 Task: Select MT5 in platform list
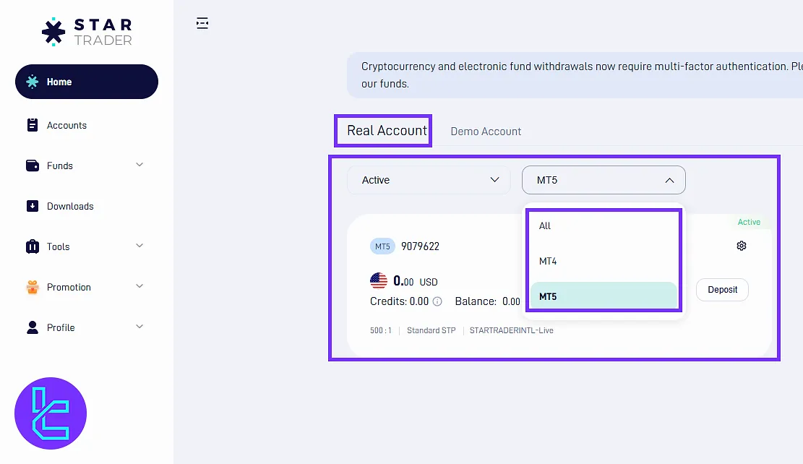pos(604,296)
